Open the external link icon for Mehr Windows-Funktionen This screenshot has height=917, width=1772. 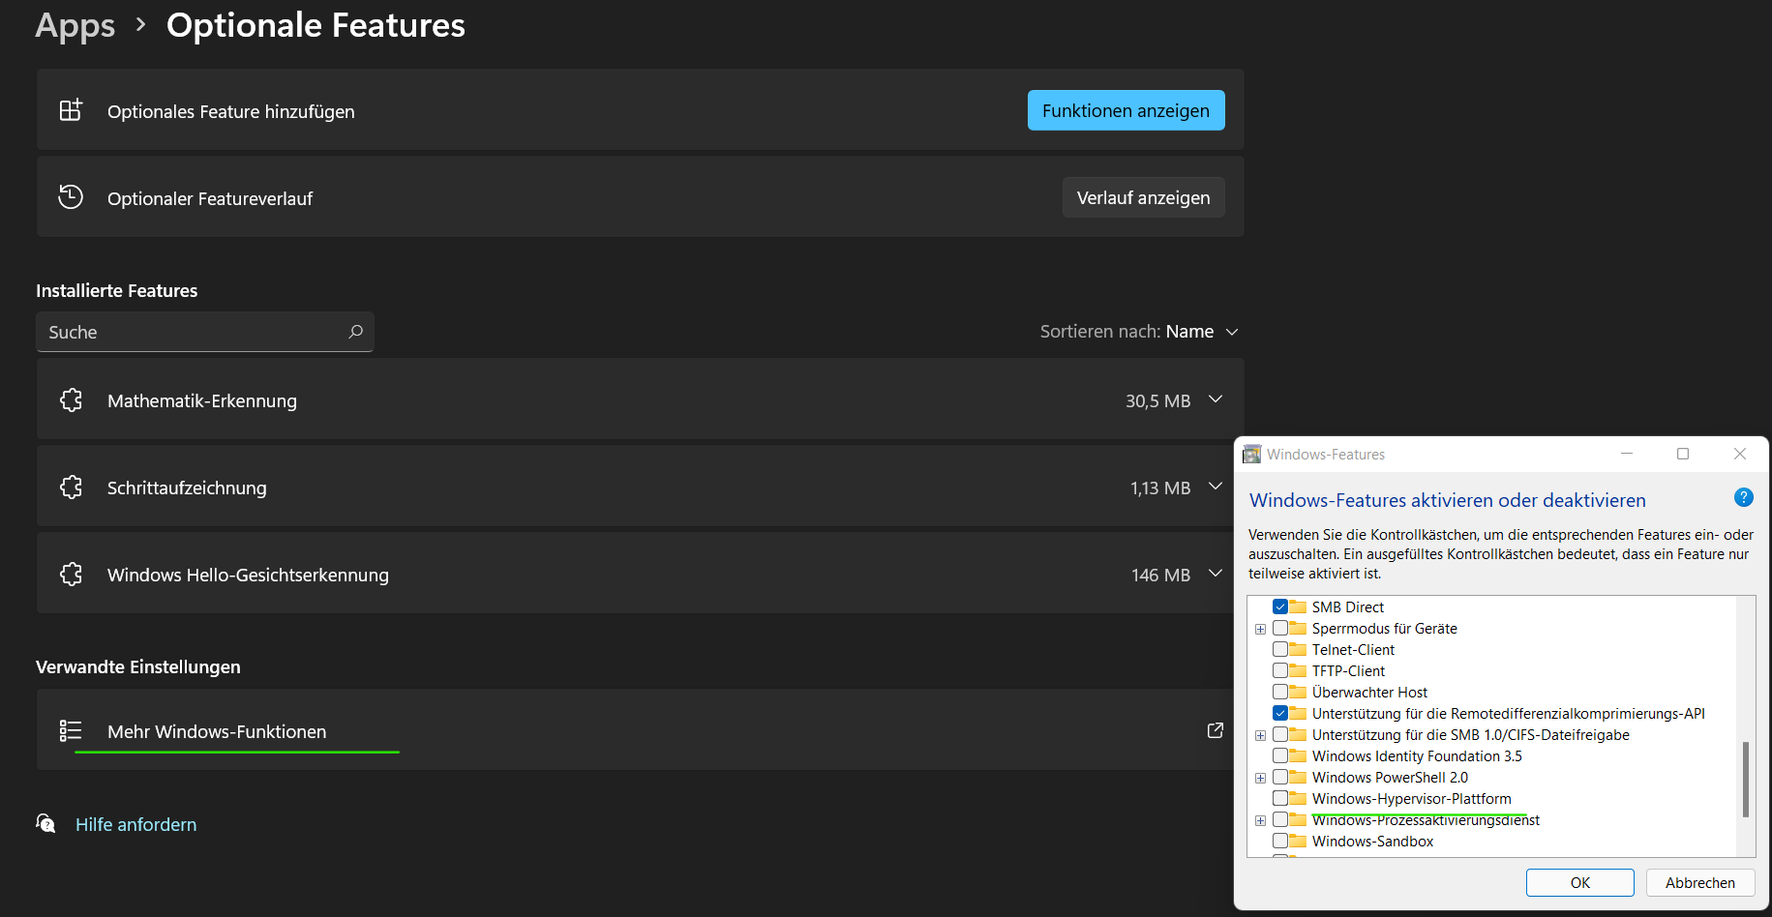1216,730
